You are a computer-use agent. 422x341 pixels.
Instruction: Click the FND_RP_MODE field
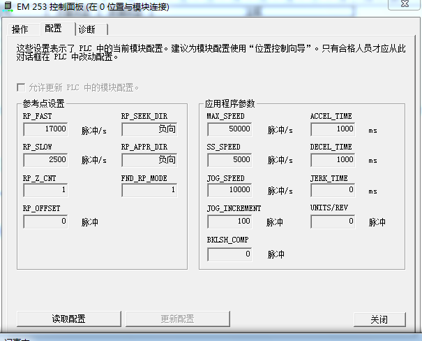(149, 190)
